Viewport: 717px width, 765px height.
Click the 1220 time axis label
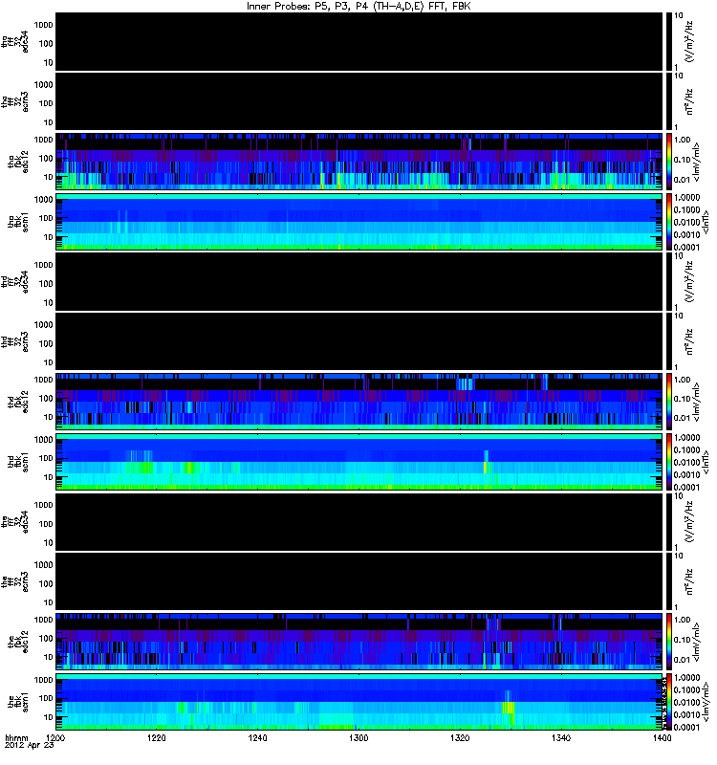click(157, 737)
